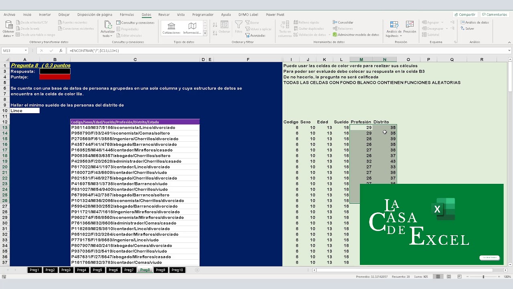Open the Power Pivot ribbon tab
This screenshot has height=289, width=513.
[275, 14]
